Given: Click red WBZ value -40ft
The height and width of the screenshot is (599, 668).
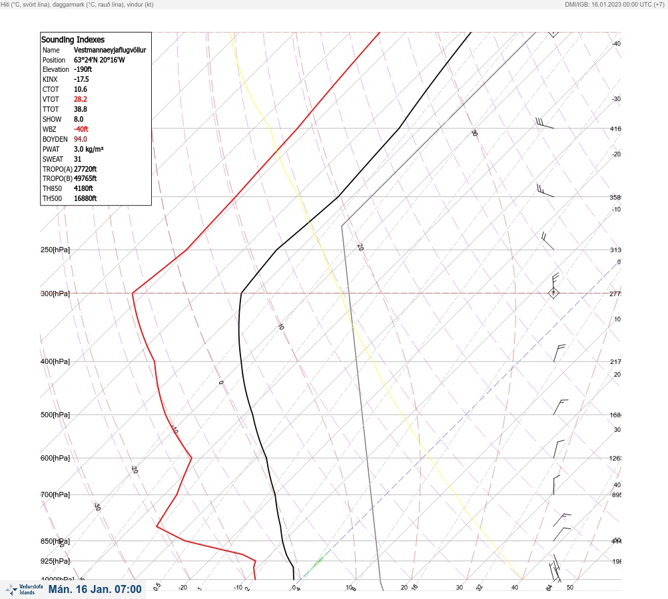Looking at the screenshot, I should [x=81, y=129].
